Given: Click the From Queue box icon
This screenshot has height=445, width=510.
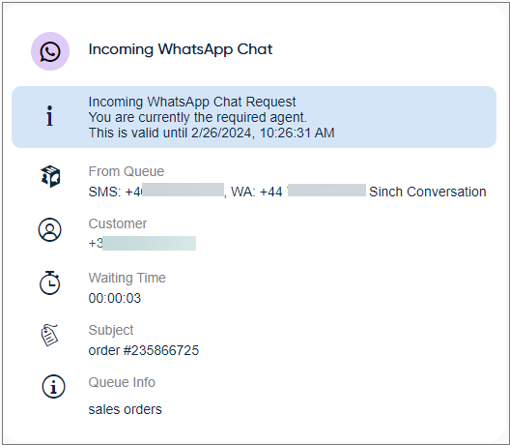Looking at the screenshot, I should click(50, 176).
